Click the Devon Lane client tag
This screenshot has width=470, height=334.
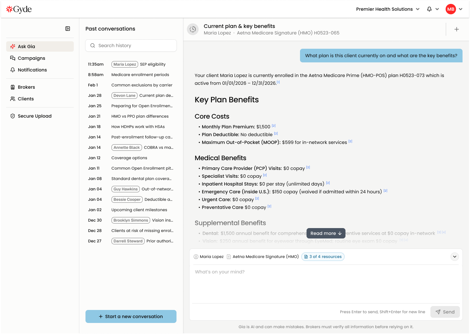[x=124, y=96]
